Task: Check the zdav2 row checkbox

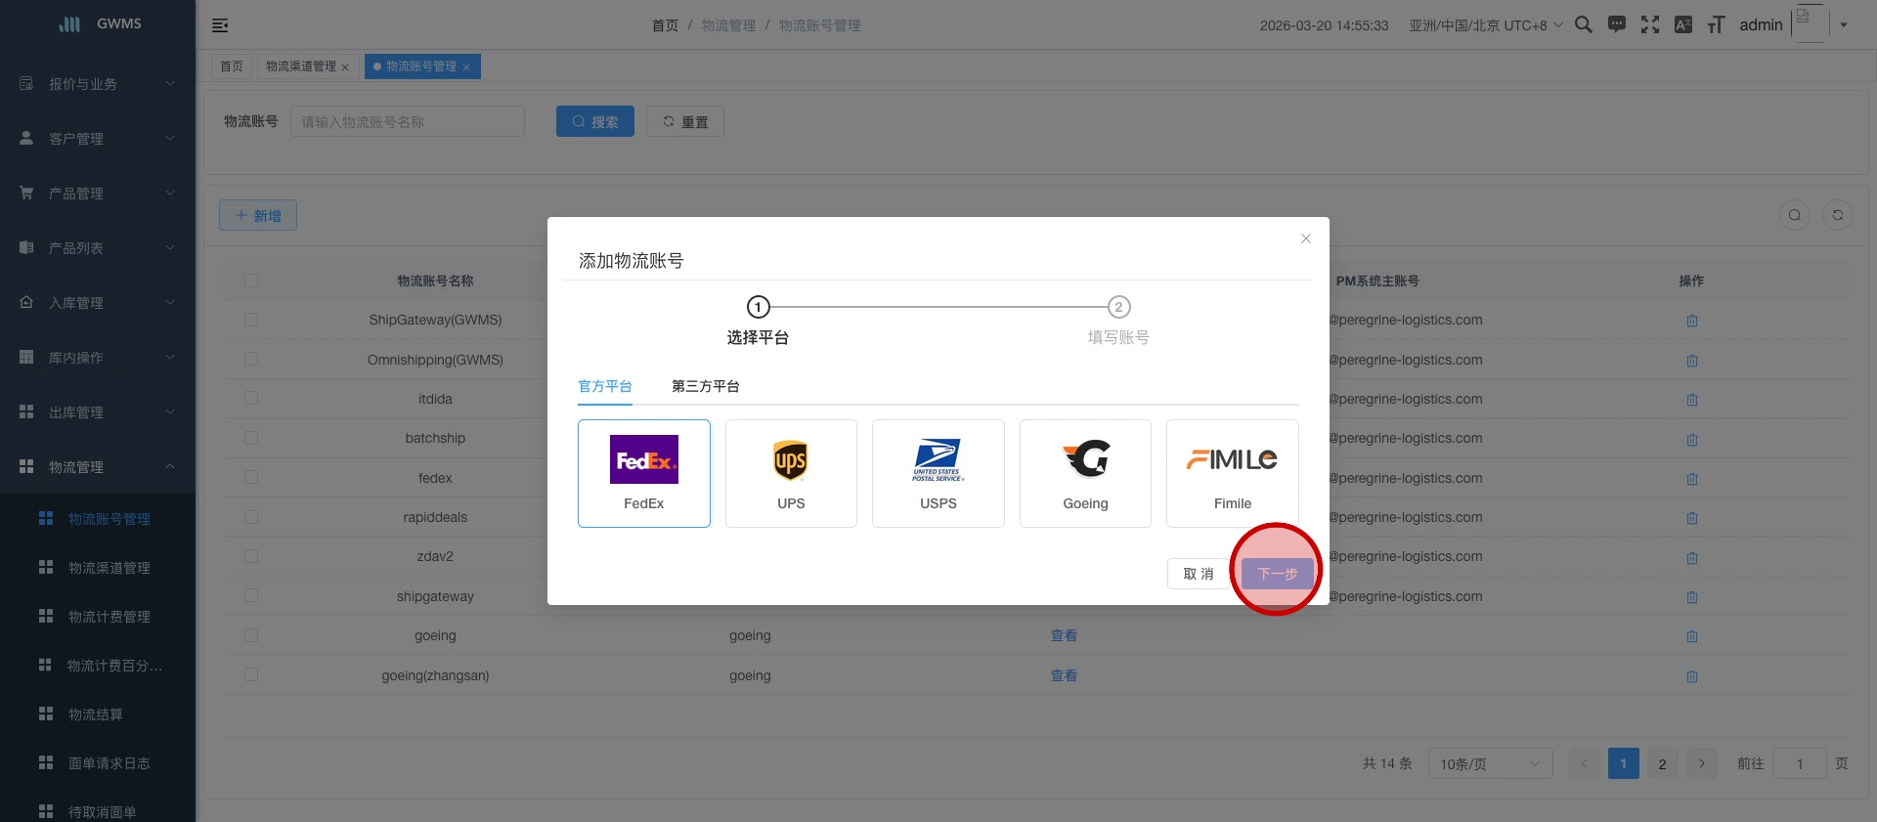Action: tap(251, 556)
